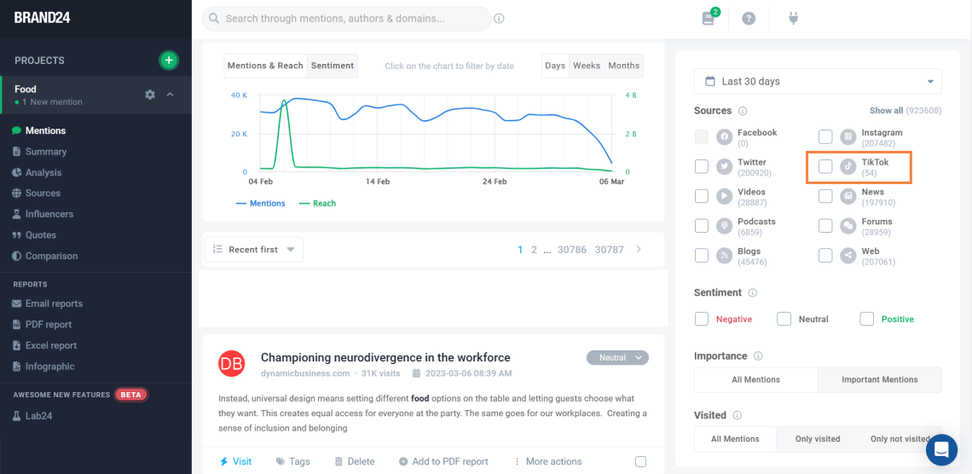This screenshot has width=972, height=474.
Task: Click the help question mark icon
Action: tap(749, 19)
